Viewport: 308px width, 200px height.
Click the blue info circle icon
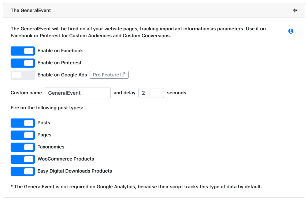coord(291,31)
